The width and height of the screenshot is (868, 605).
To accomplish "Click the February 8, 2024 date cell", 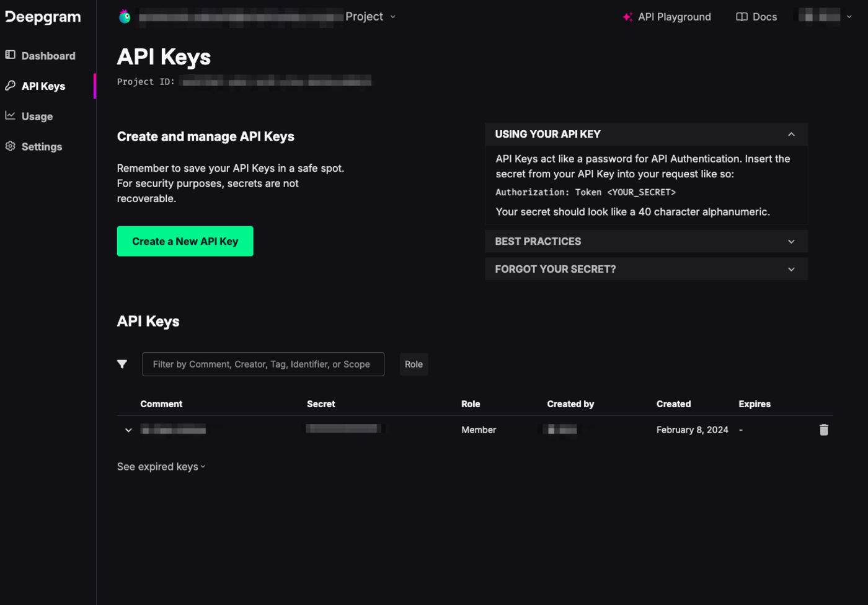I will (x=692, y=430).
